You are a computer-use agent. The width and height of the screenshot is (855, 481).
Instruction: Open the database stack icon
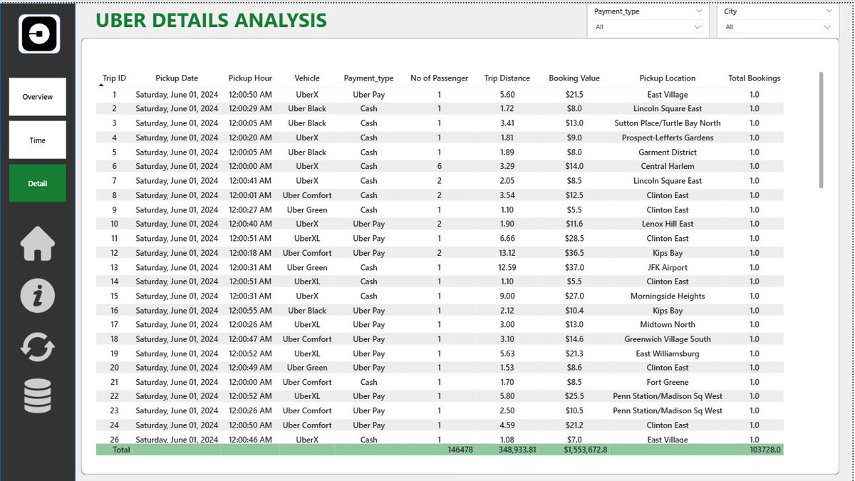(x=38, y=396)
